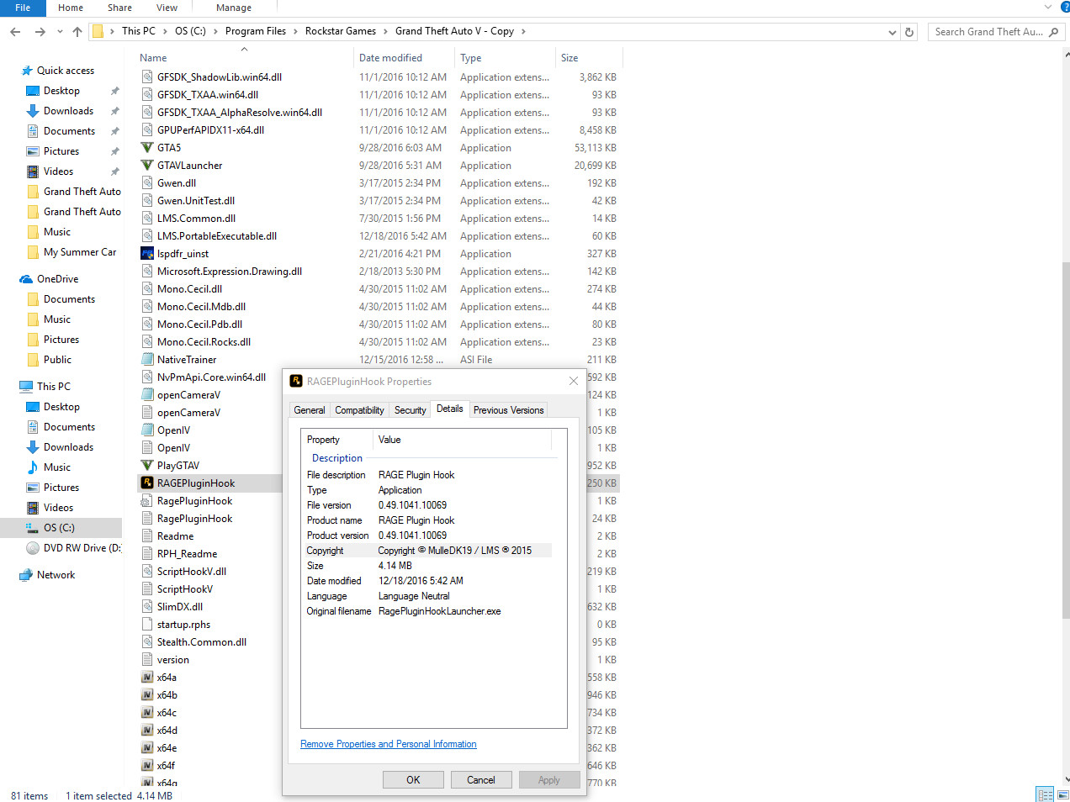
Task: Select ScriptHookV.dll in file list
Action: 192,572
